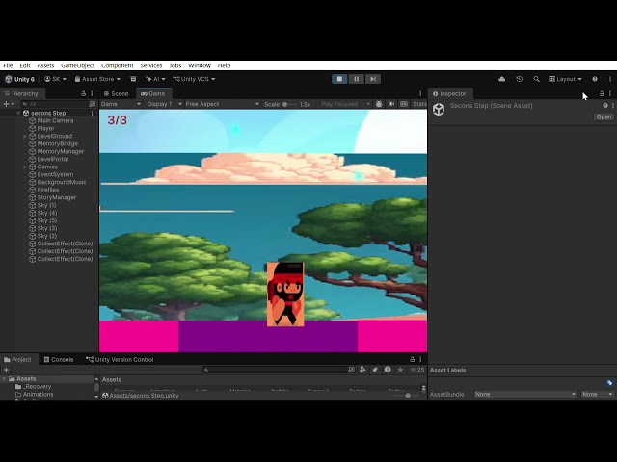Select the Game view tab
The width and height of the screenshot is (617, 462).
coord(153,93)
